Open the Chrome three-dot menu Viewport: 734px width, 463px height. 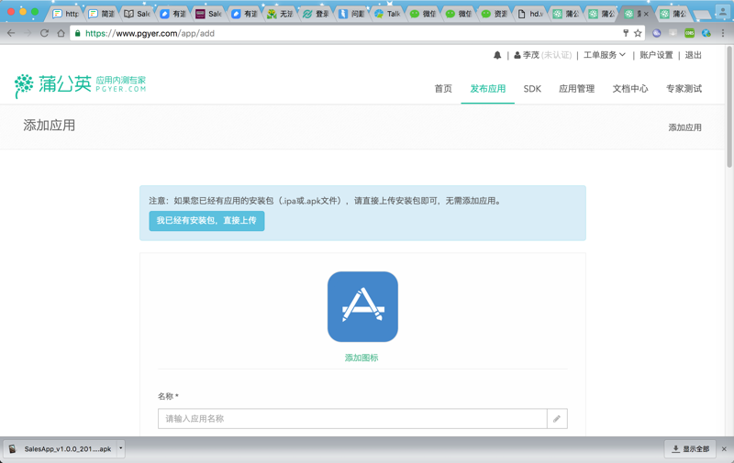coord(723,33)
